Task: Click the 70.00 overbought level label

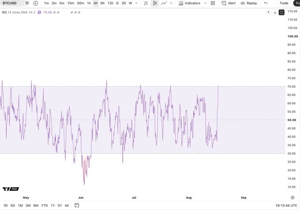Action: coord(292,87)
